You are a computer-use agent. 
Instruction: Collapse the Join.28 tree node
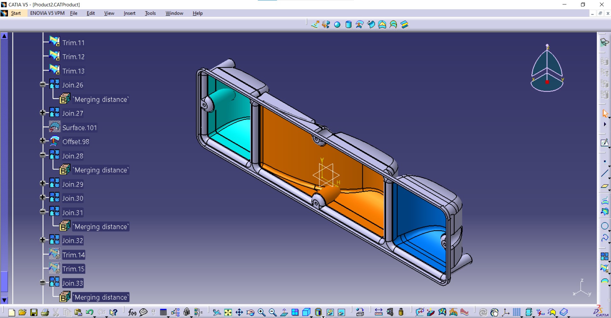pyautogui.click(x=43, y=155)
